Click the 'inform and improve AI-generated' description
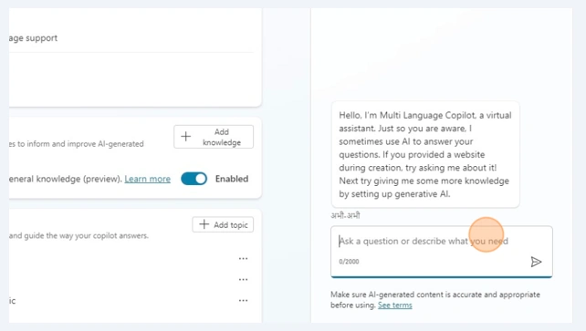 [x=77, y=144]
